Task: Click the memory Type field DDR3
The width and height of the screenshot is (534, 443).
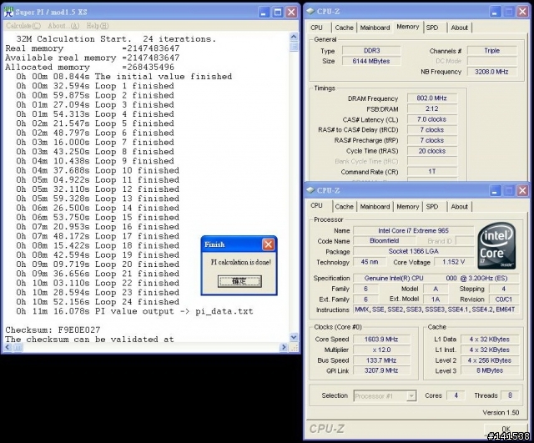Action: pyautogui.click(x=371, y=50)
